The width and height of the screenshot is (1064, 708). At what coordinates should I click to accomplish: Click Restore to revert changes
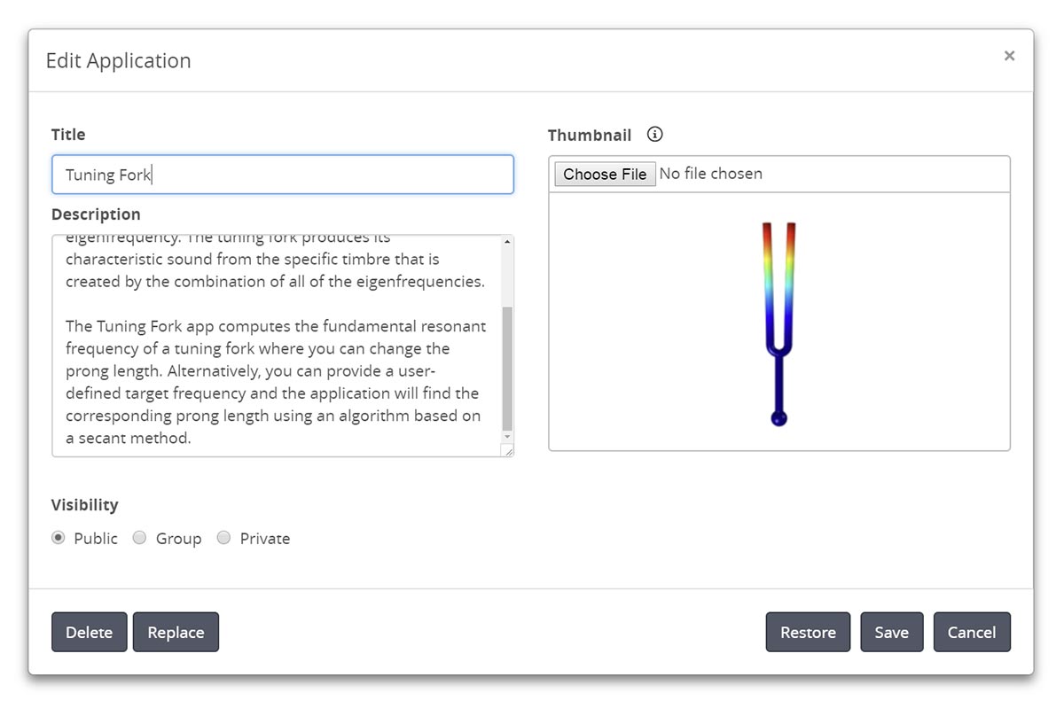[x=808, y=632]
